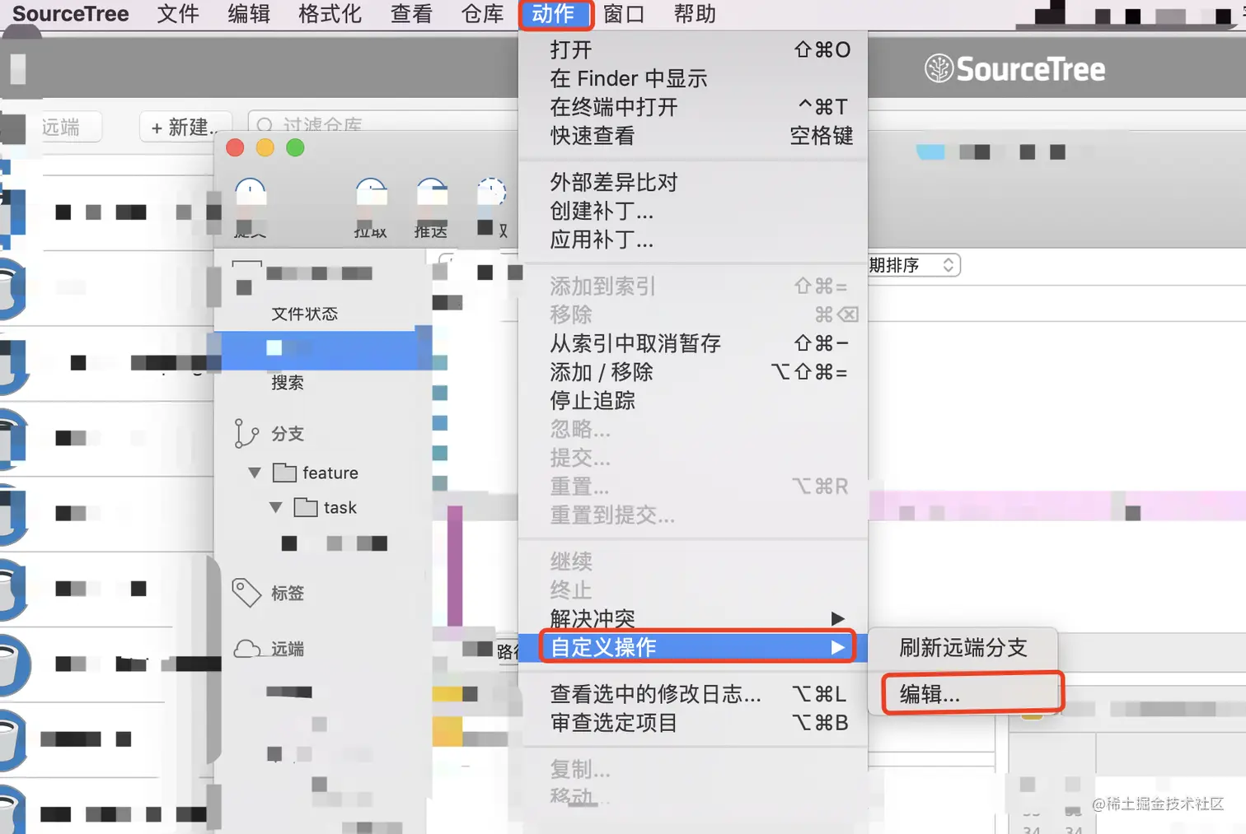Collapse the feature folder
Image resolution: width=1246 pixels, height=834 pixels.
(x=255, y=473)
